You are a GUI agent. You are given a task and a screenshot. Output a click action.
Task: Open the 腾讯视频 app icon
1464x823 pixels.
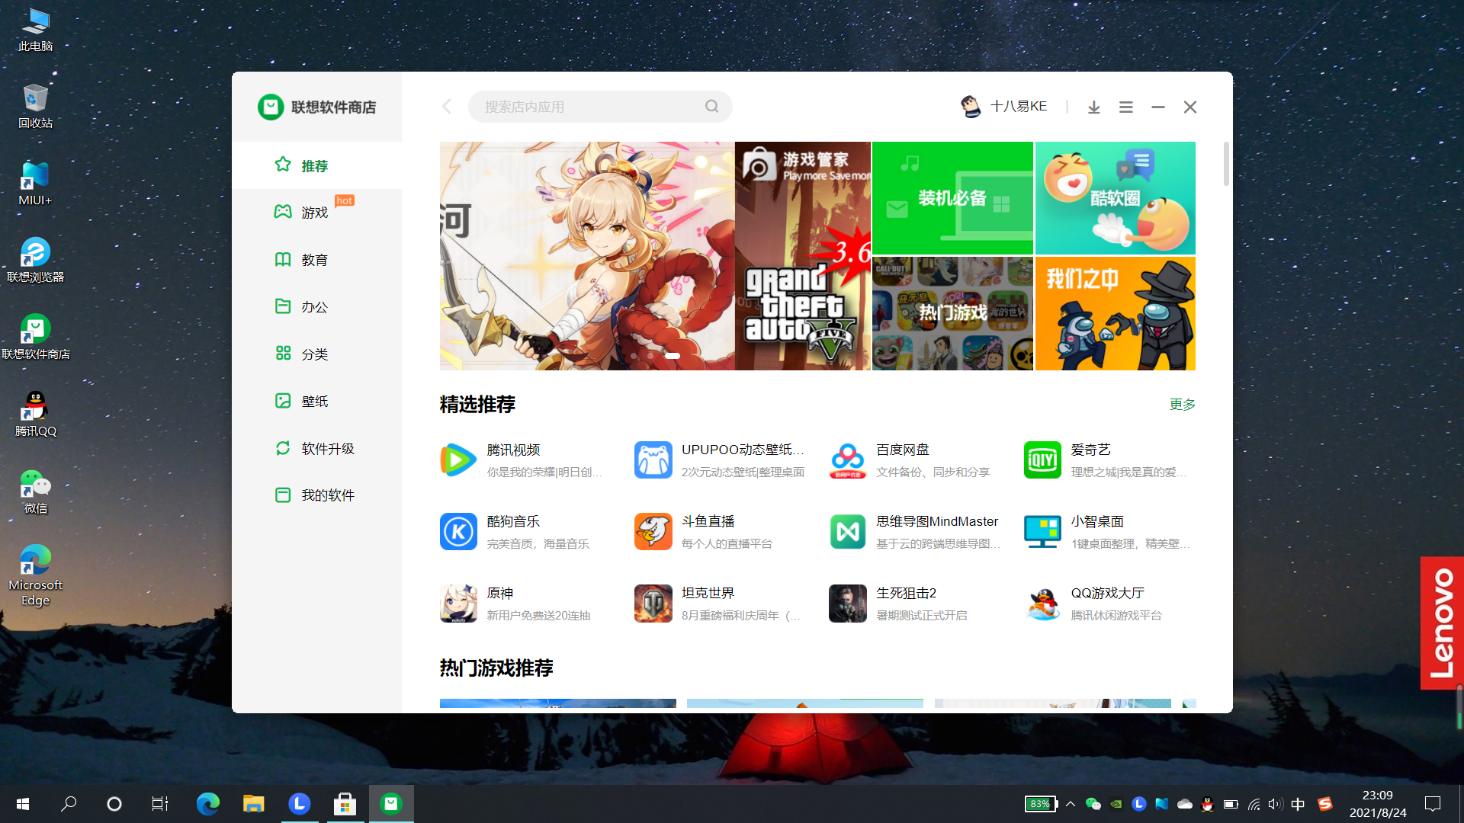(x=458, y=460)
